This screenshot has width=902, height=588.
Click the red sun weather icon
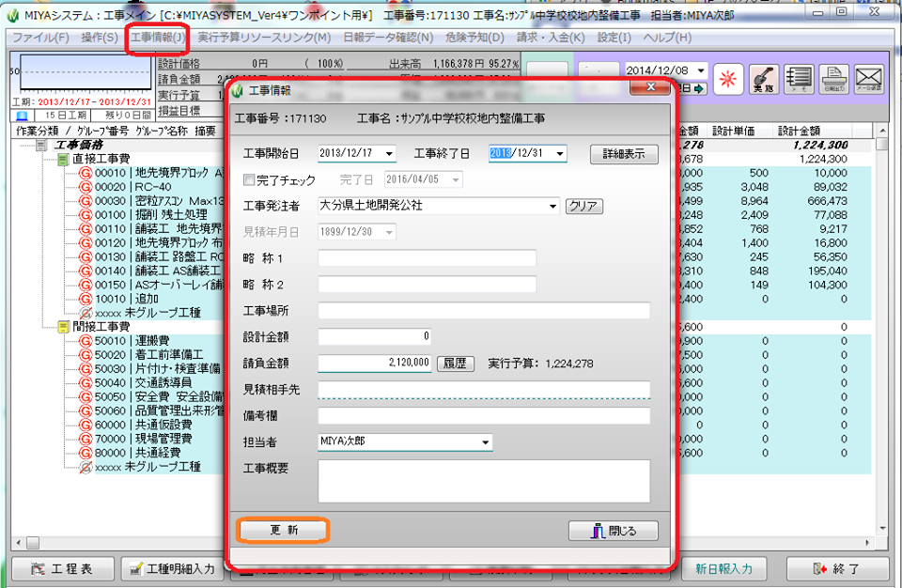click(x=727, y=79)
